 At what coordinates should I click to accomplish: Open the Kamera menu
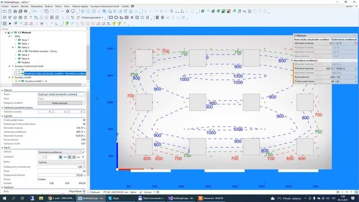click(25, 6)
